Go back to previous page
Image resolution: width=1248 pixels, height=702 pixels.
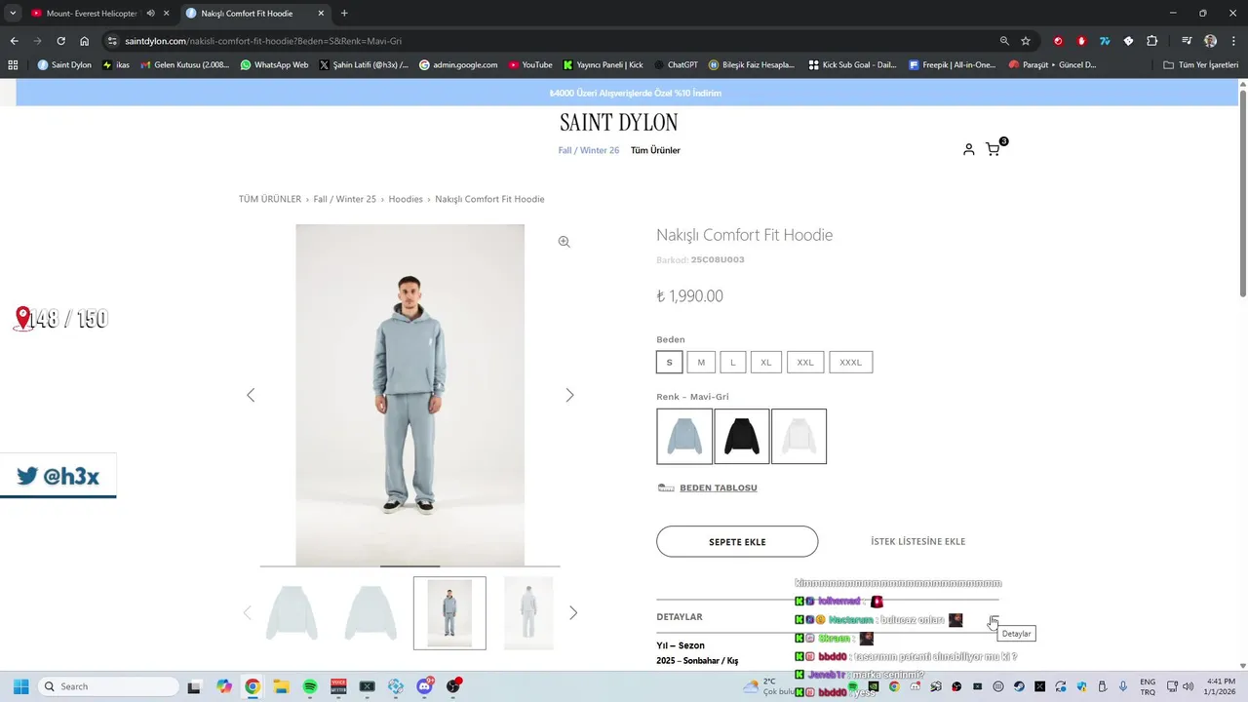click(x=14, y=41)
